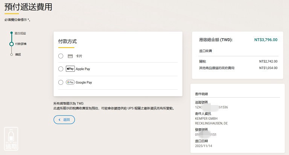This screenshot has height=155, width=289.
Task: Click the sender name KEMPER GMBH
Action: click(x=206, y=119)
